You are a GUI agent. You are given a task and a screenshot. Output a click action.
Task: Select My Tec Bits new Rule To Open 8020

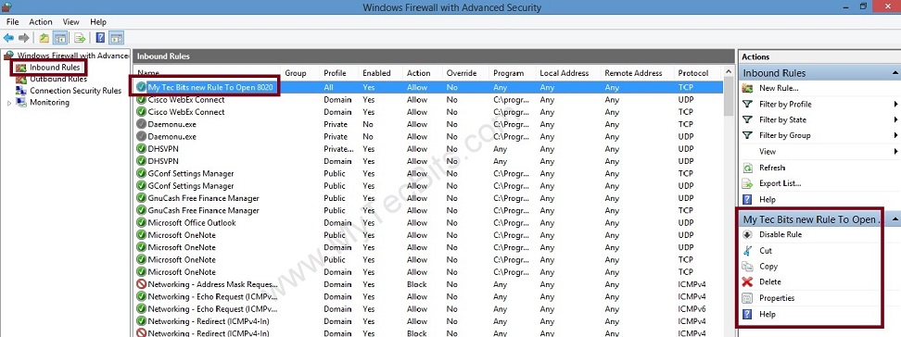(428, 87)
